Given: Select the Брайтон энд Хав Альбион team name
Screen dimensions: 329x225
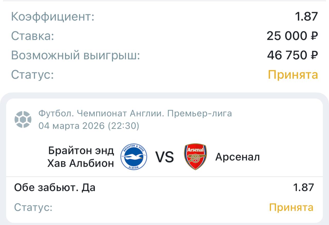Looking at the screenshot, I should 81,157.
